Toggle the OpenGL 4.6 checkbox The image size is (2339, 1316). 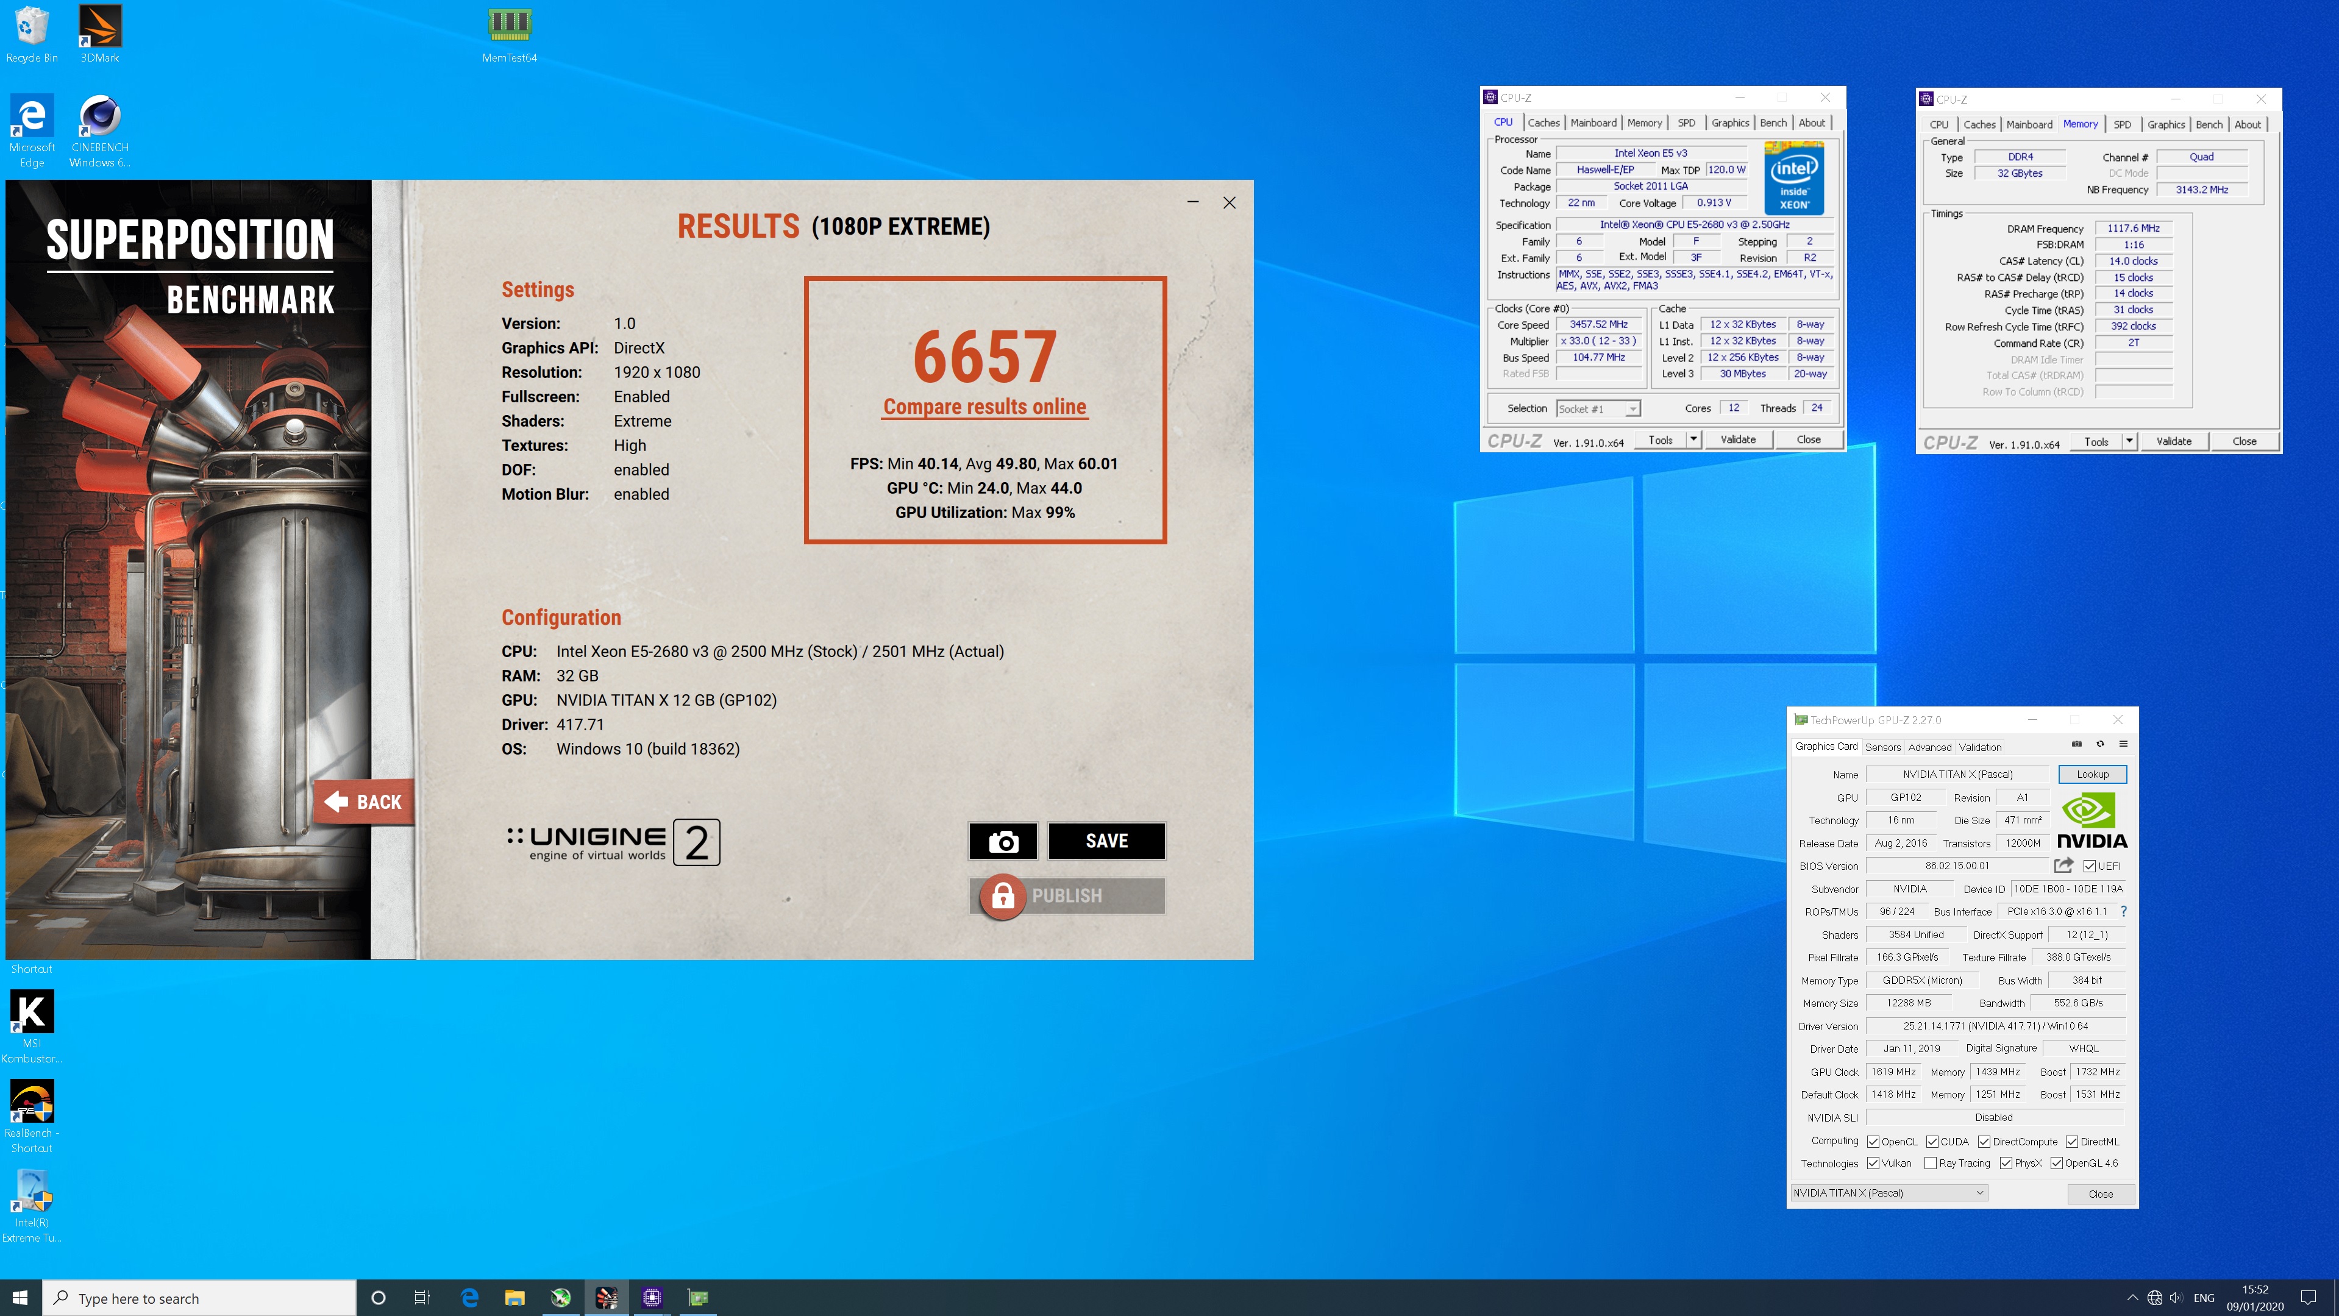click(2057, 1164)
